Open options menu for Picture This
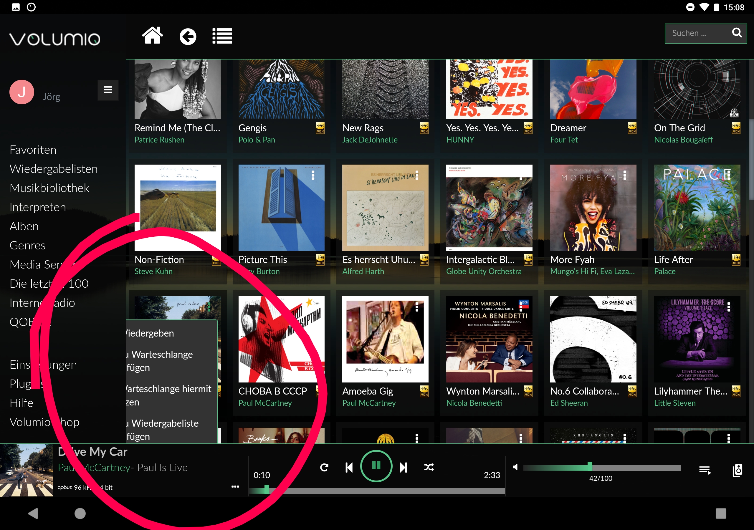Viewport: 754px width, 530px height. pos(313,175)
